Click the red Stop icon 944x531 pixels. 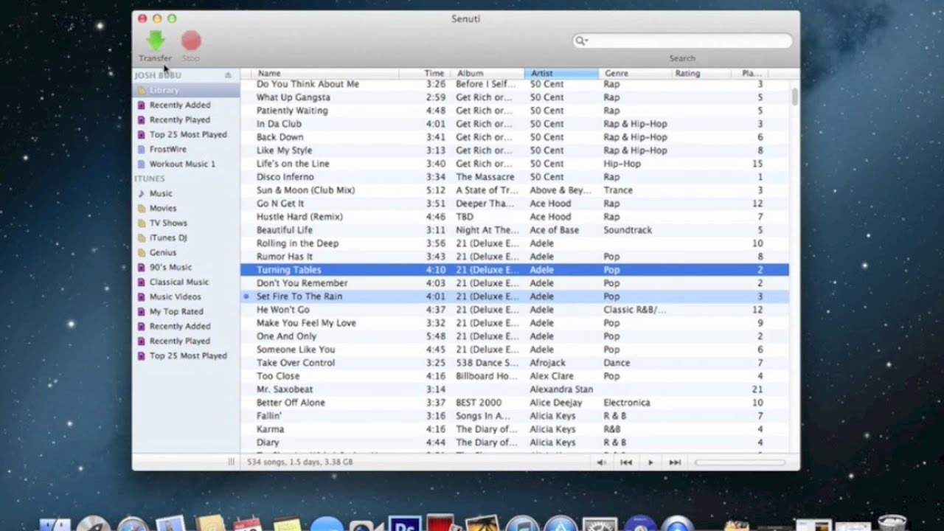click(x=191, y=41)
